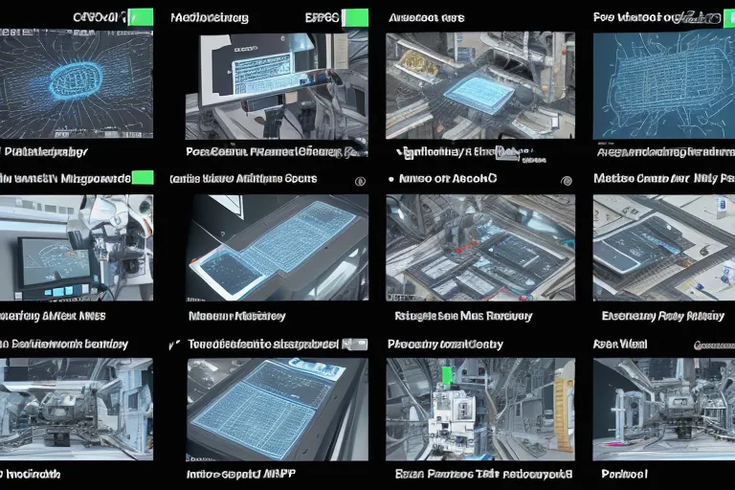Viewport: 735px width, 490px height.
Task: Click the 'Modionianrg' column heading
Action: point(209,17)
